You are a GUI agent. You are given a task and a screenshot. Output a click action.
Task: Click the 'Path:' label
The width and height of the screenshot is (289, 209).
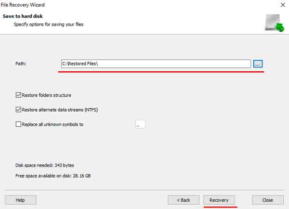click(x=21, y=64)
